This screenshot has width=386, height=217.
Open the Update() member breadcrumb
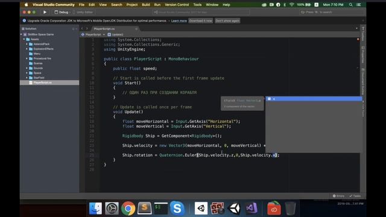pyautogui.click(x=115, y=35)
